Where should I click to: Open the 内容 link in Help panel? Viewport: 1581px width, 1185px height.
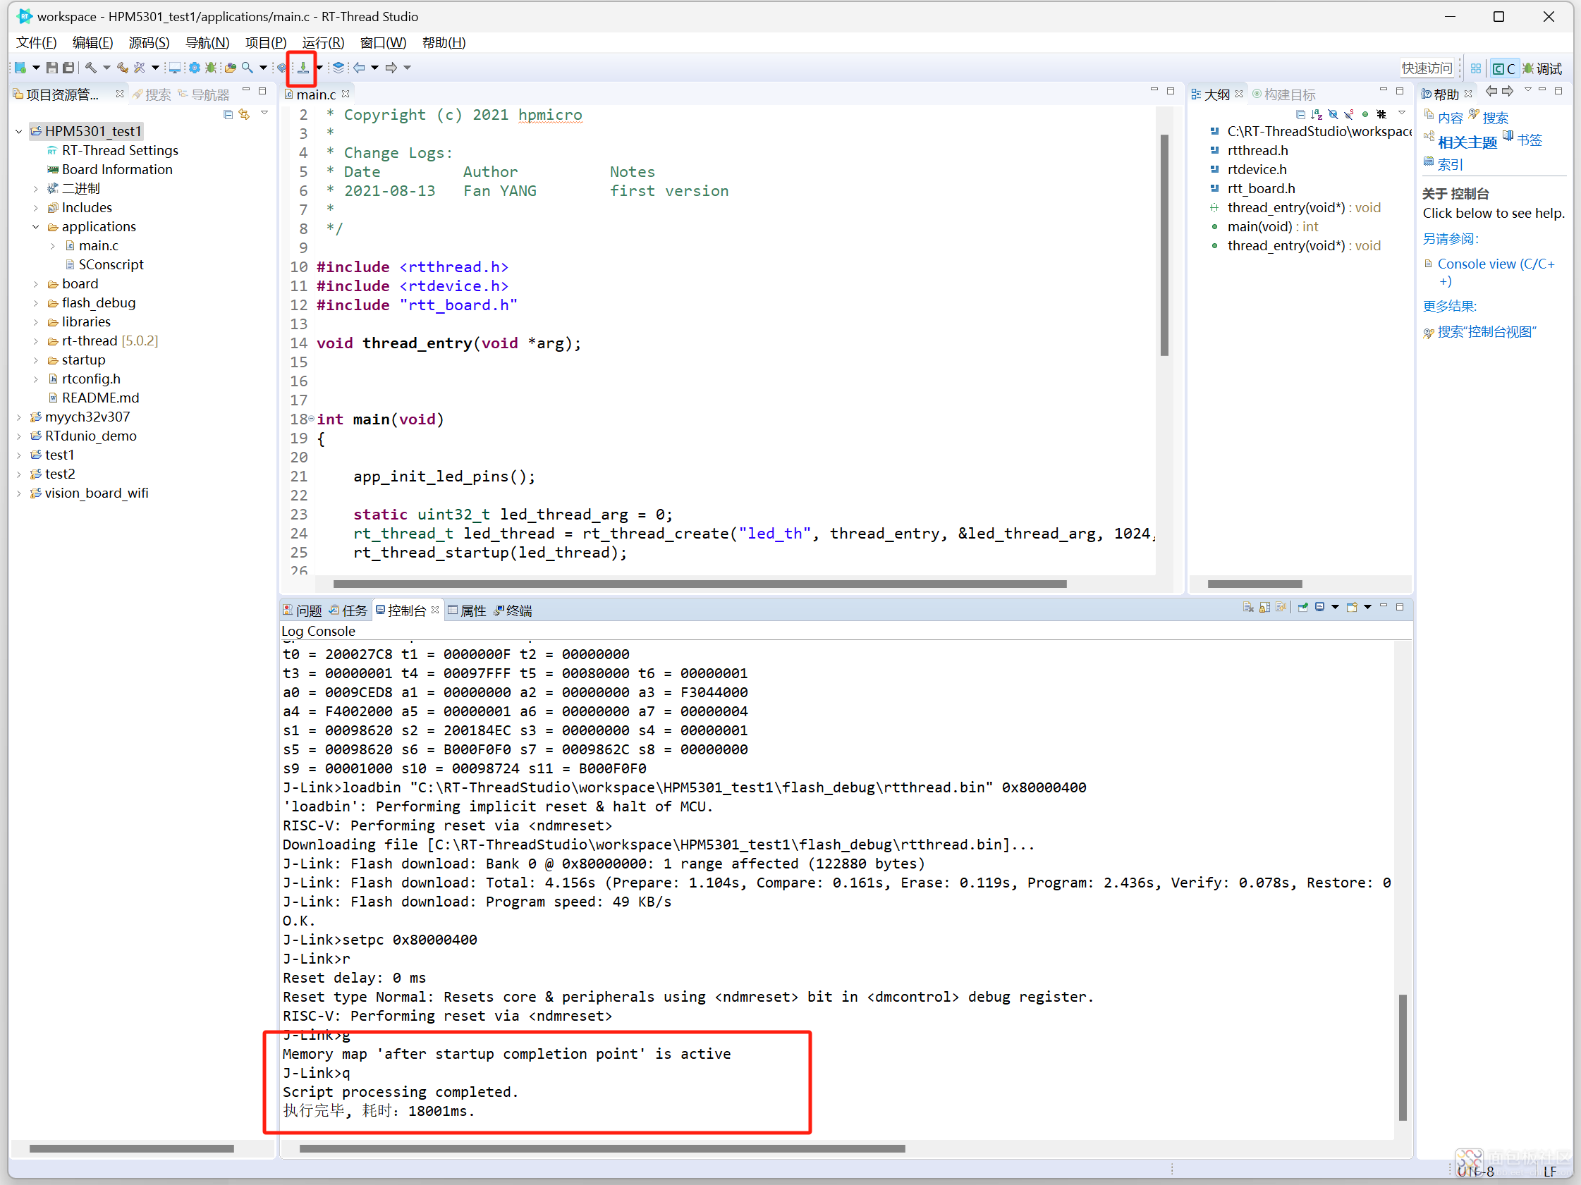1451,118
